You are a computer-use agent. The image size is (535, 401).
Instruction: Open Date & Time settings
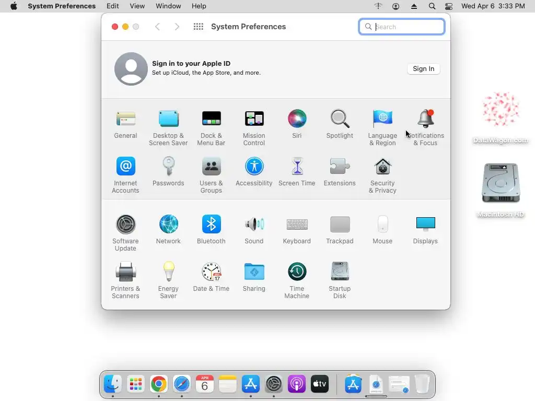pyautogui.click(x=211, y=277)
